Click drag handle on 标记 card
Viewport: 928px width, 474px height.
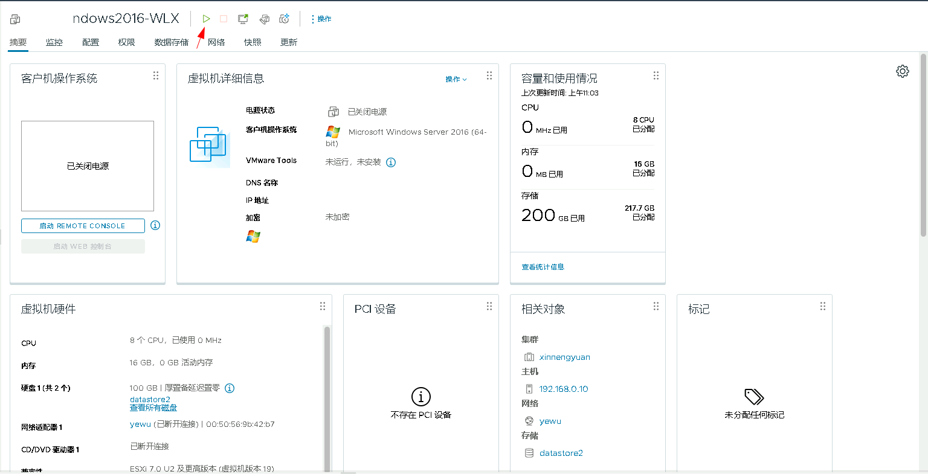[822, 307]
